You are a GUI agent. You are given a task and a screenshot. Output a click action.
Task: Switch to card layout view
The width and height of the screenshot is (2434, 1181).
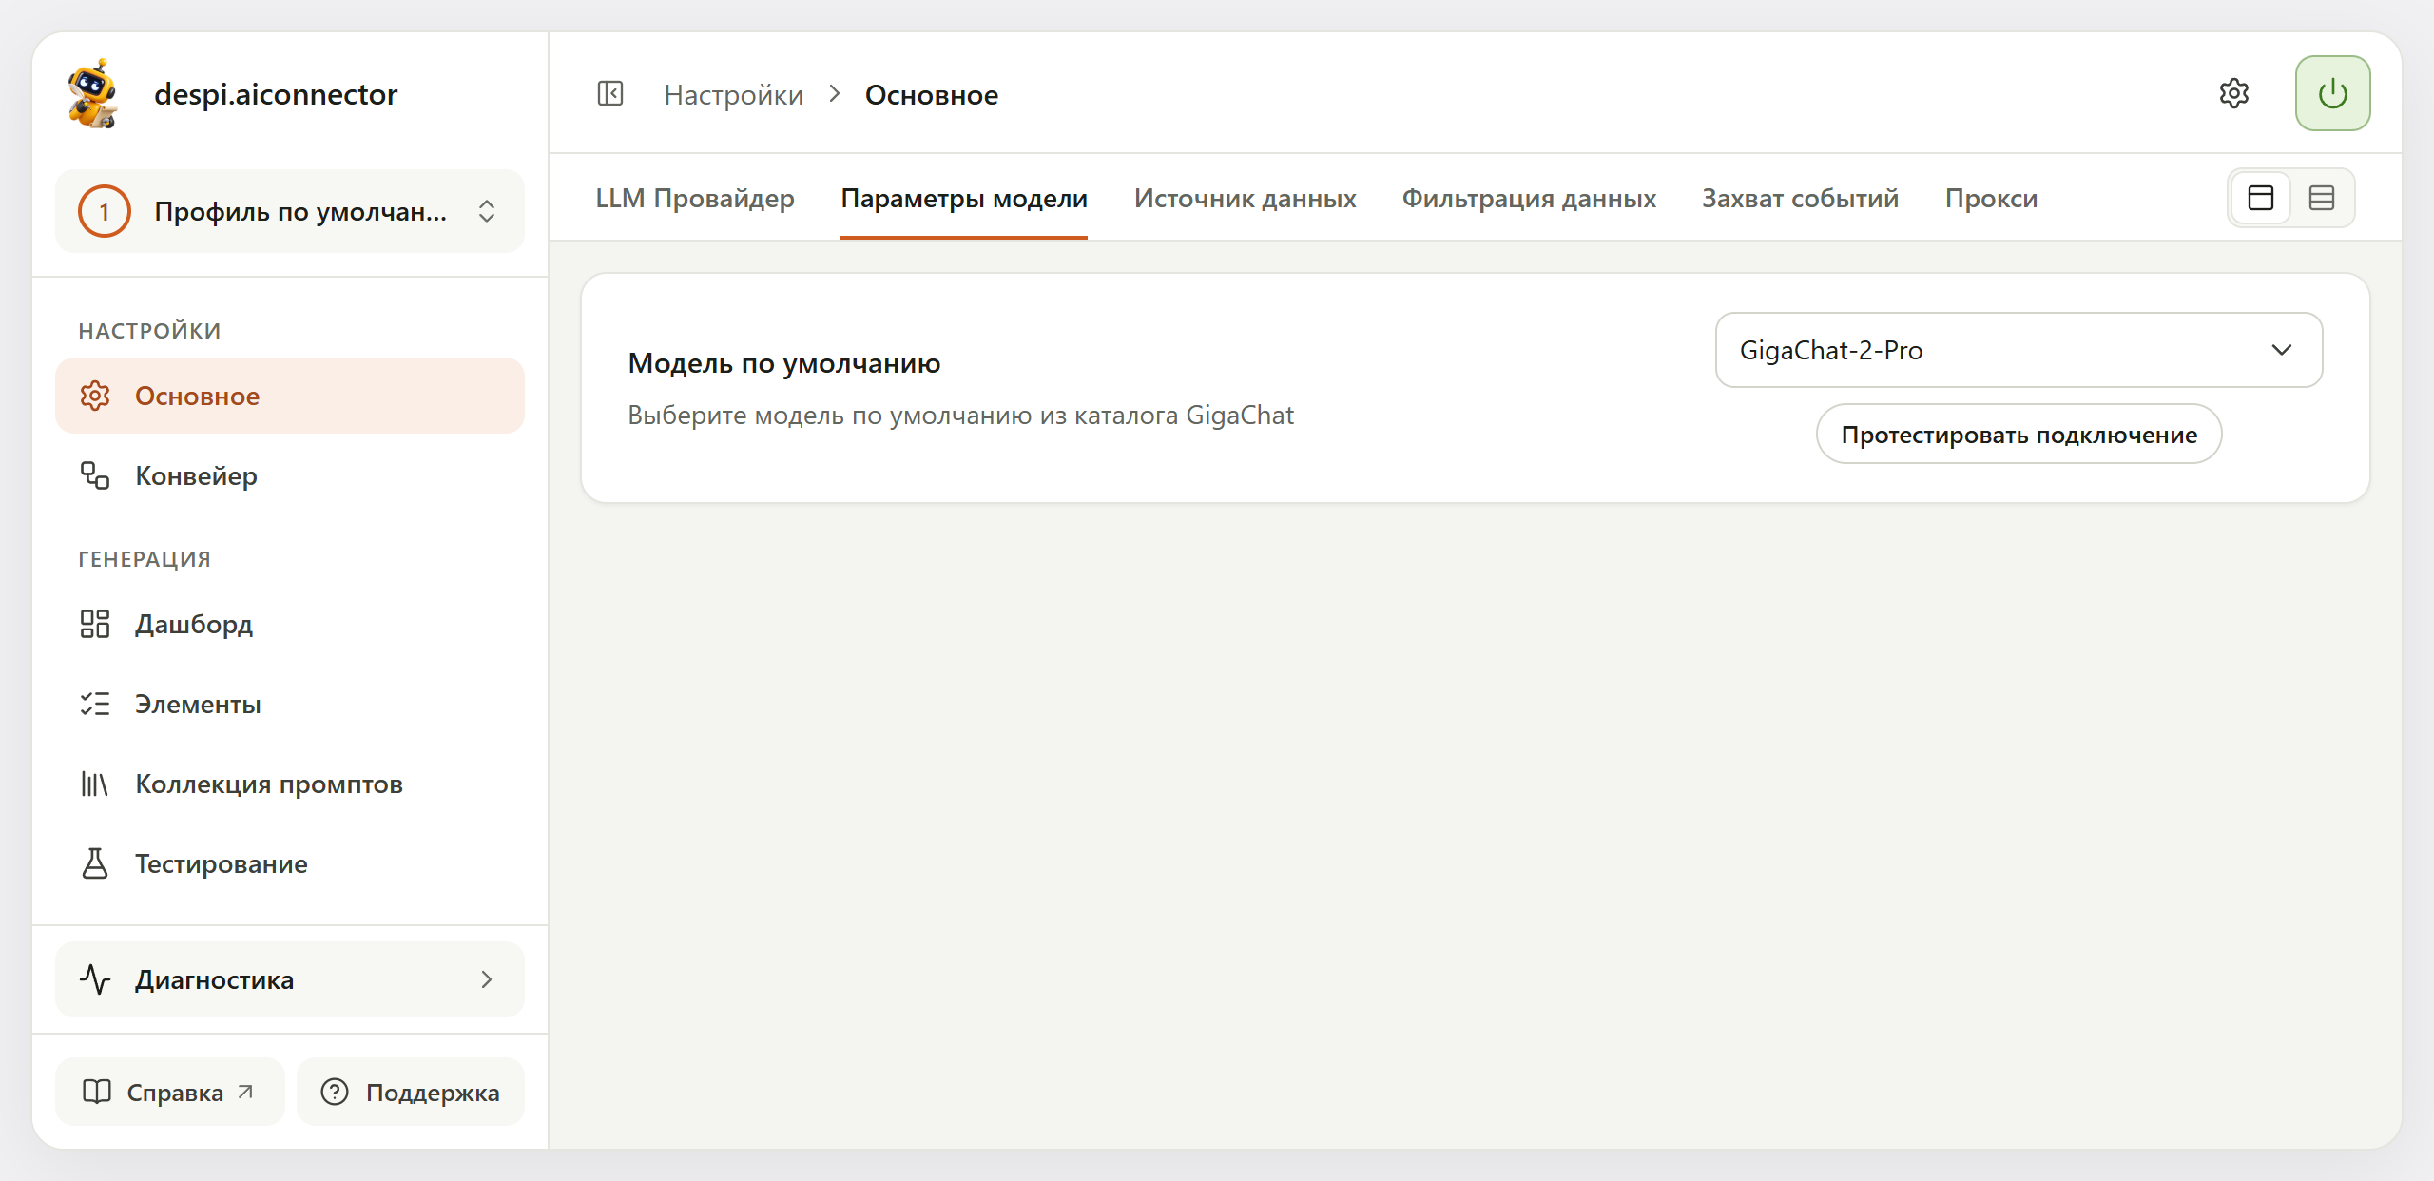tap(2261, 198)
